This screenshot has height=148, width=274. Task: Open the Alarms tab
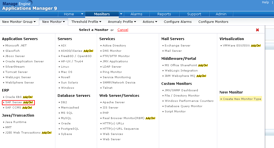click(137, 14)
